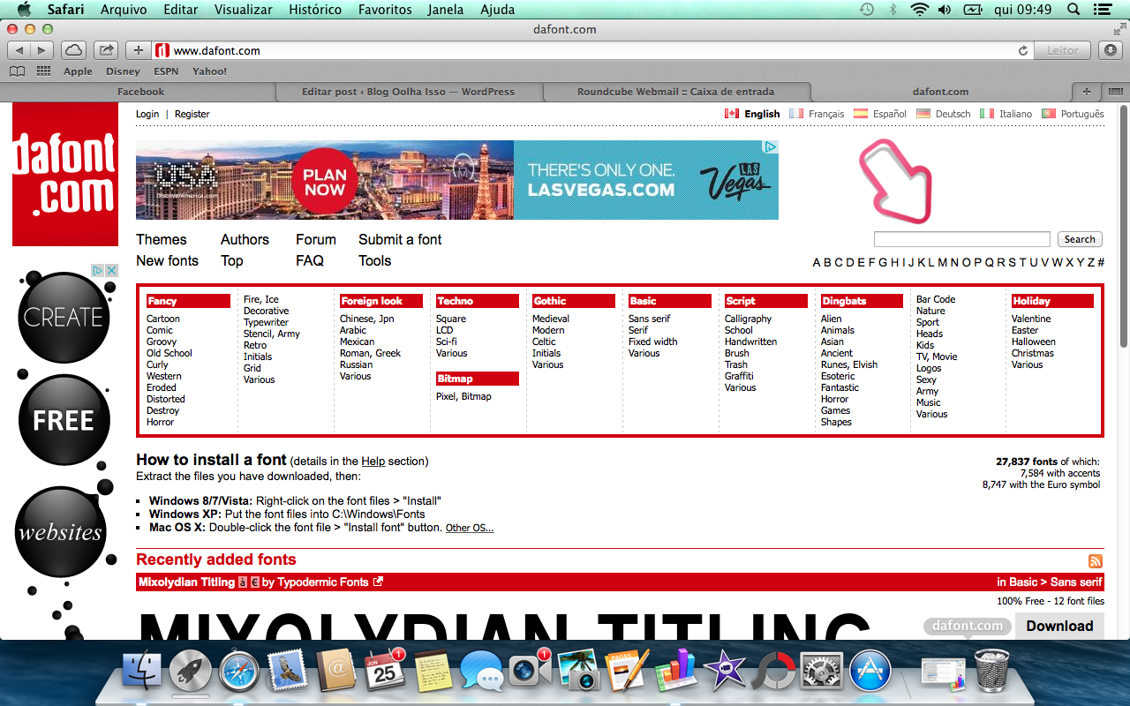The height and width of the screenshot is (706, 1130).
Task: Open external link icon beside Typodermic Fonts
Action: pyautogui.click(x=379, y=582)
